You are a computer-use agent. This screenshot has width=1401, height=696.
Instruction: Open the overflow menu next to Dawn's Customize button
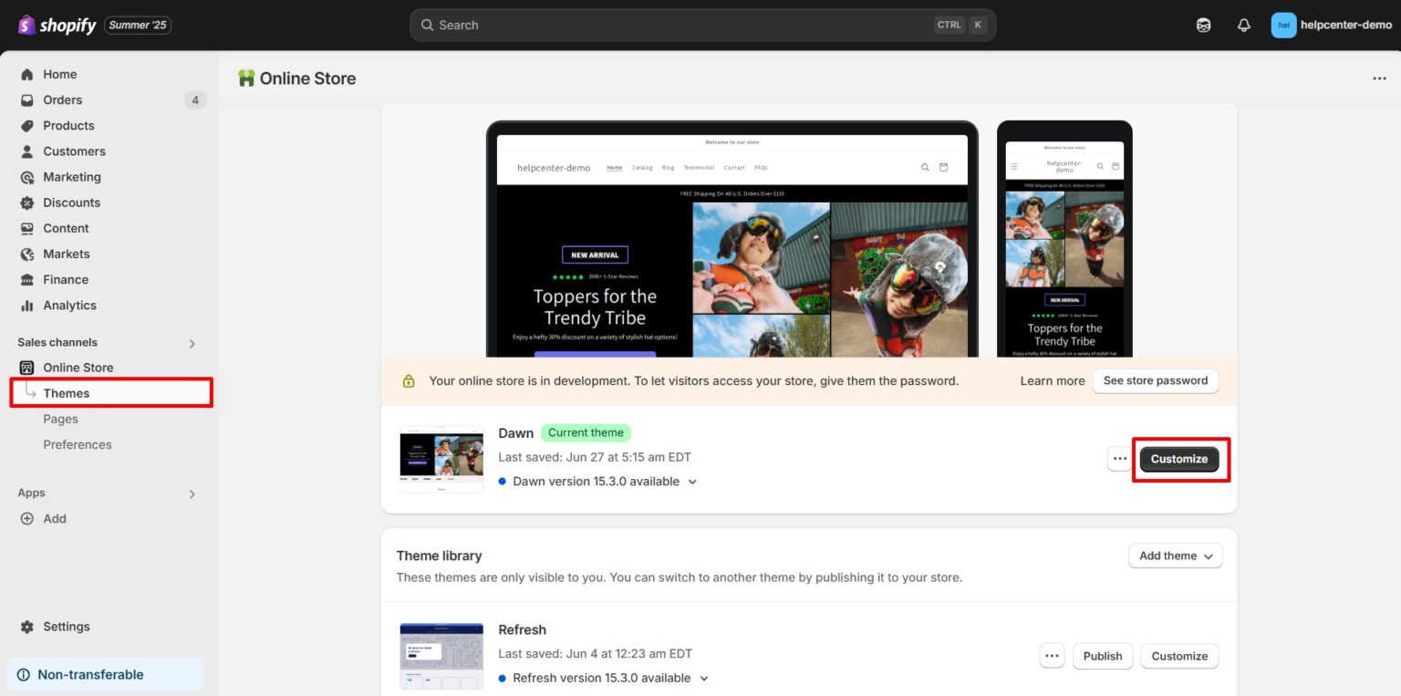[x=1119, y=459]
